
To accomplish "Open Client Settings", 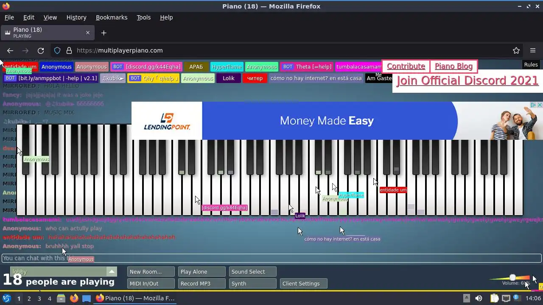I will pyautogui.click(x=303, y=283).
